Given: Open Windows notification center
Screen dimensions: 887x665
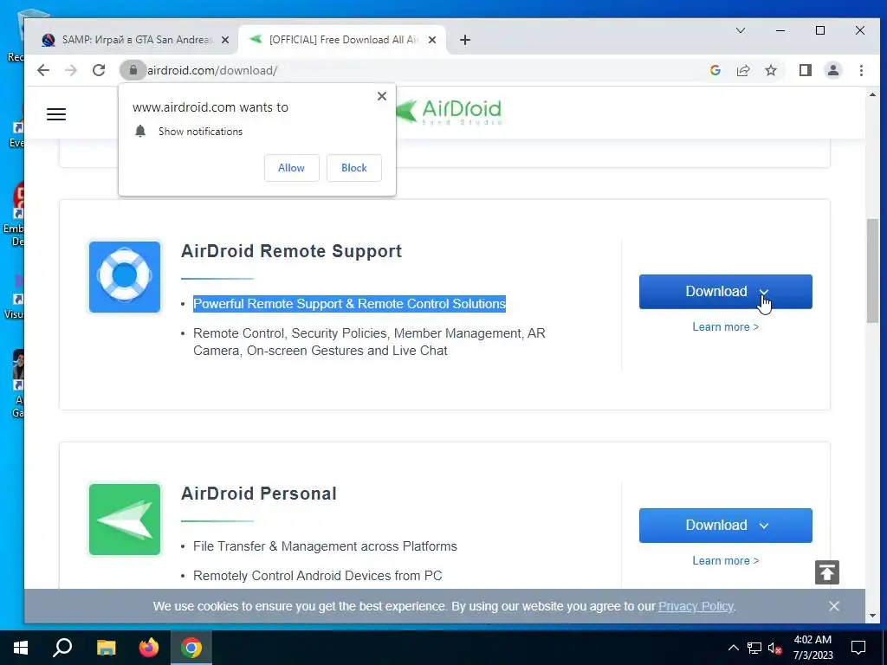Looking at the screenshot, I should pyautogui.click(x=858, y=648).
